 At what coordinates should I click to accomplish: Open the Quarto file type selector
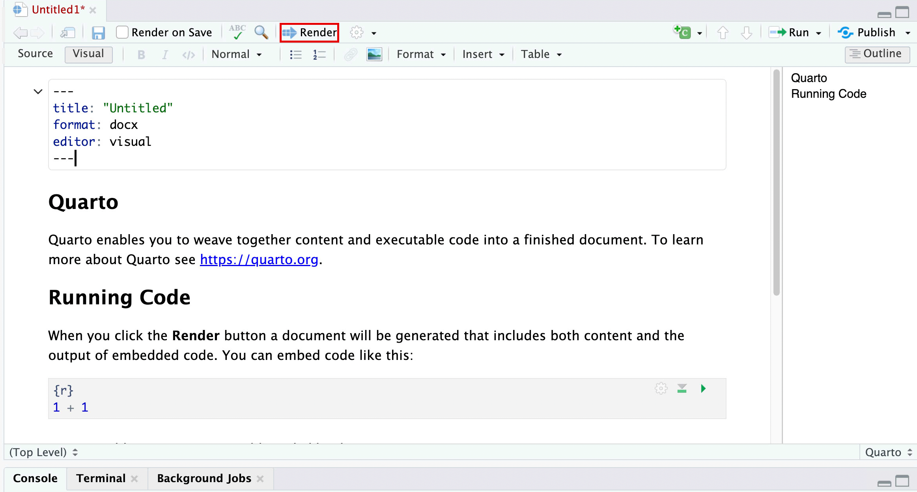tap(889, 452)
